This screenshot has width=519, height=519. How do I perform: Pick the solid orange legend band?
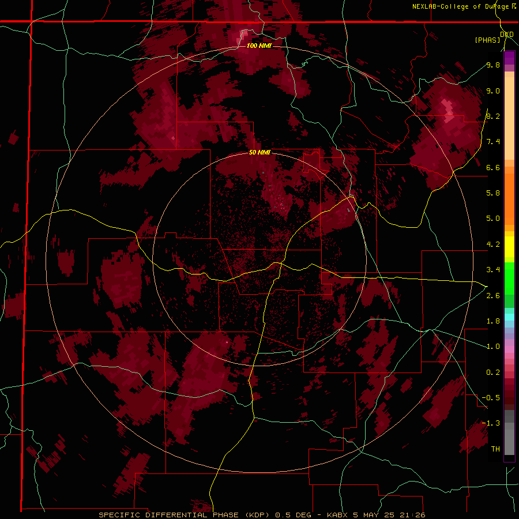point(509,198)
